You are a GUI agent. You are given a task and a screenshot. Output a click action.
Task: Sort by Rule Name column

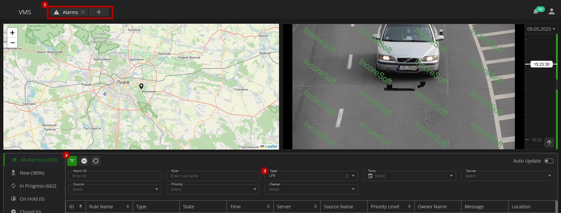point(128,207)
